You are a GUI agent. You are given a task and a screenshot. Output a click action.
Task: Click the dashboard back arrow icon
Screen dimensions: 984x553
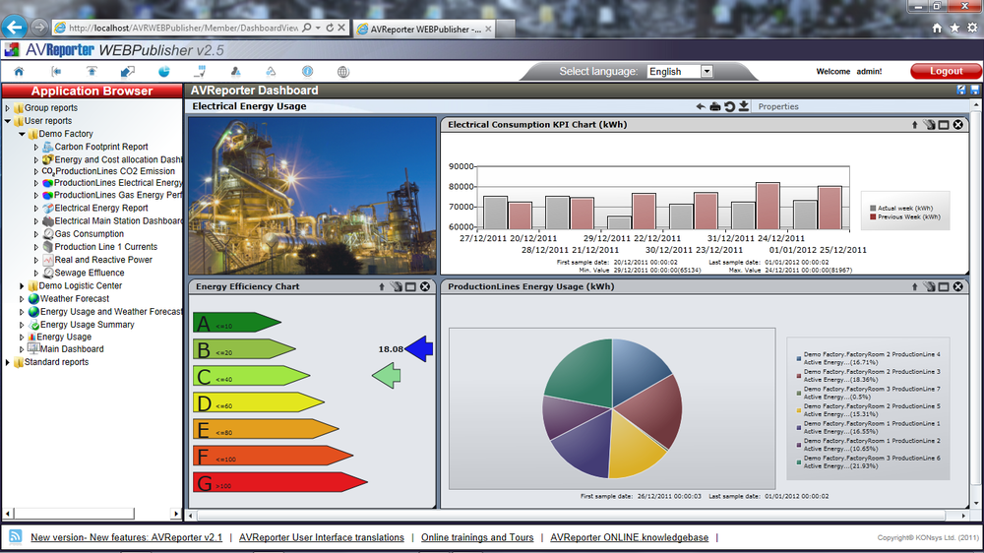point(701,106)
